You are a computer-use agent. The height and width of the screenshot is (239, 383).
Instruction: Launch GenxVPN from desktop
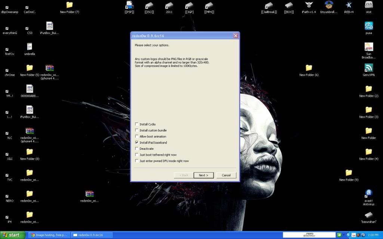[369, 70]
